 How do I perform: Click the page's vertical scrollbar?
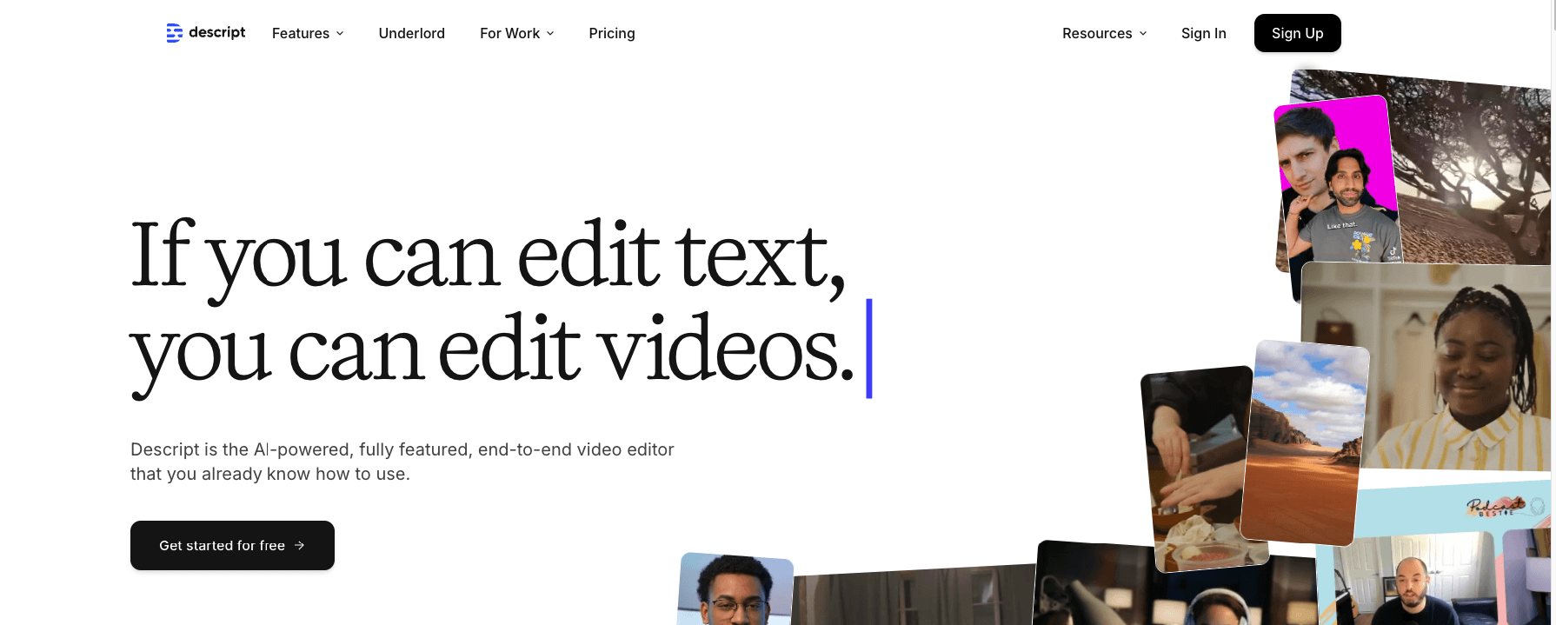(1553, 261)
